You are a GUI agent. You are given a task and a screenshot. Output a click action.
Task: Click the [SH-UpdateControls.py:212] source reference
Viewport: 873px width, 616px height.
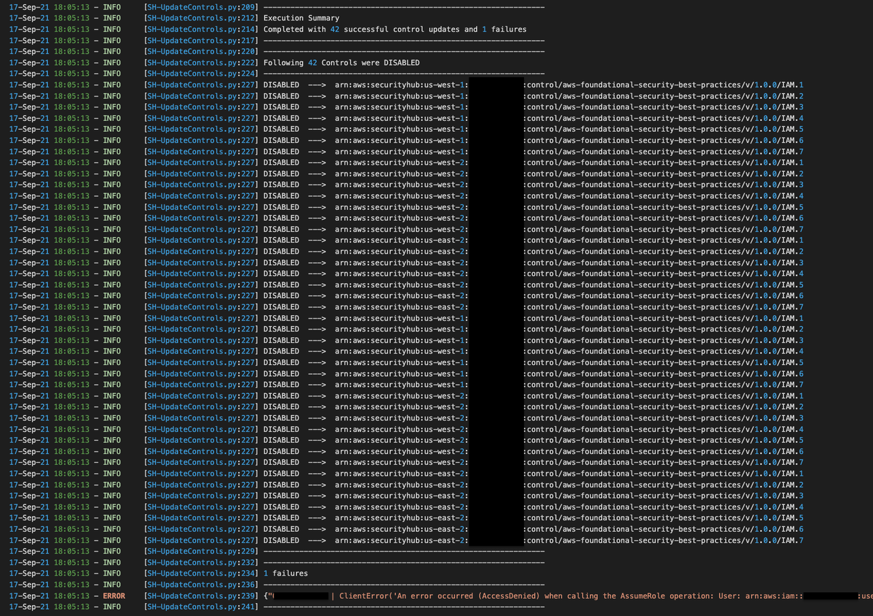coord(201,18)
